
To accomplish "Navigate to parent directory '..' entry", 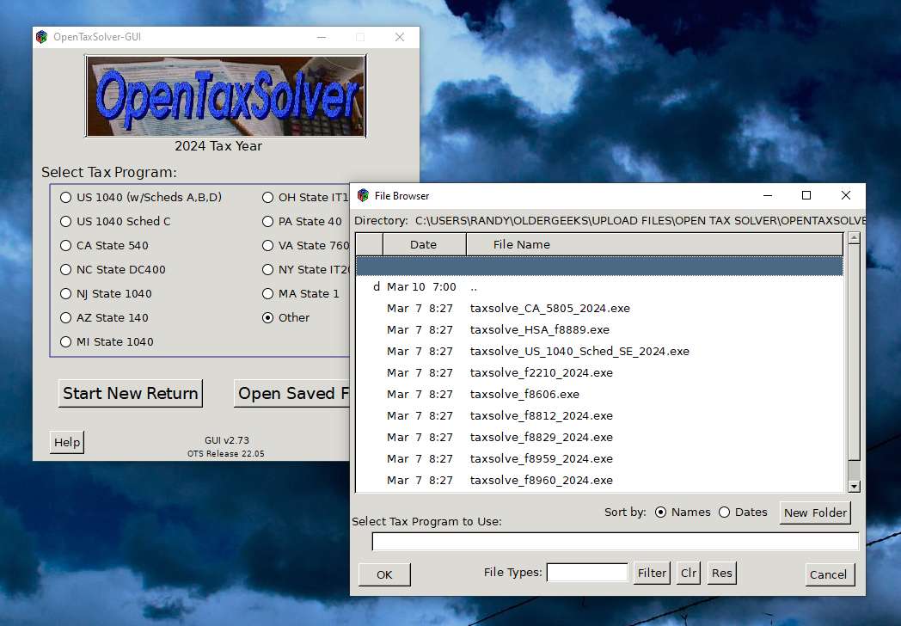I will tap(474, 287).
